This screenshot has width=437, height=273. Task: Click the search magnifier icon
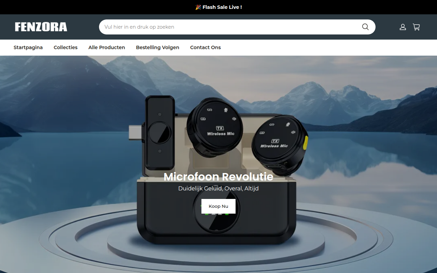pos(365,27)
